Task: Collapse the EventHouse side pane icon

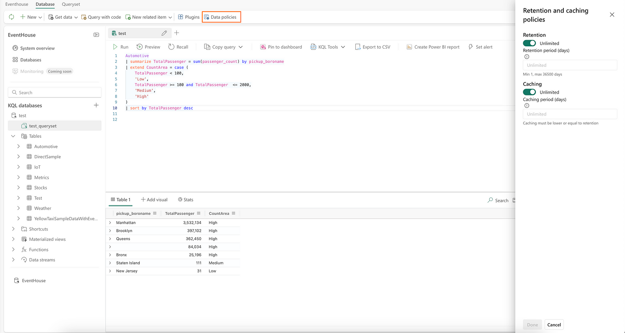Action: click(x=96, y=35)
